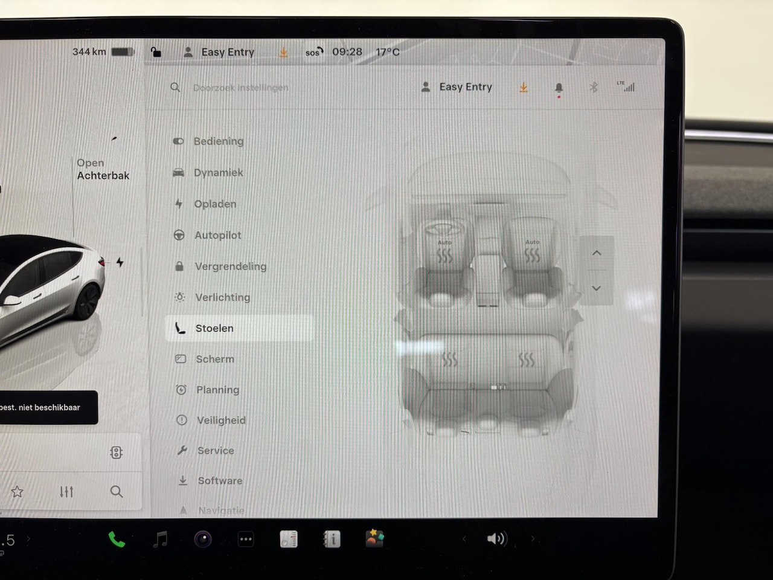Toggle rear left seat heater
The width and height of the screenshot is (773, 580).
pos(449,360)
